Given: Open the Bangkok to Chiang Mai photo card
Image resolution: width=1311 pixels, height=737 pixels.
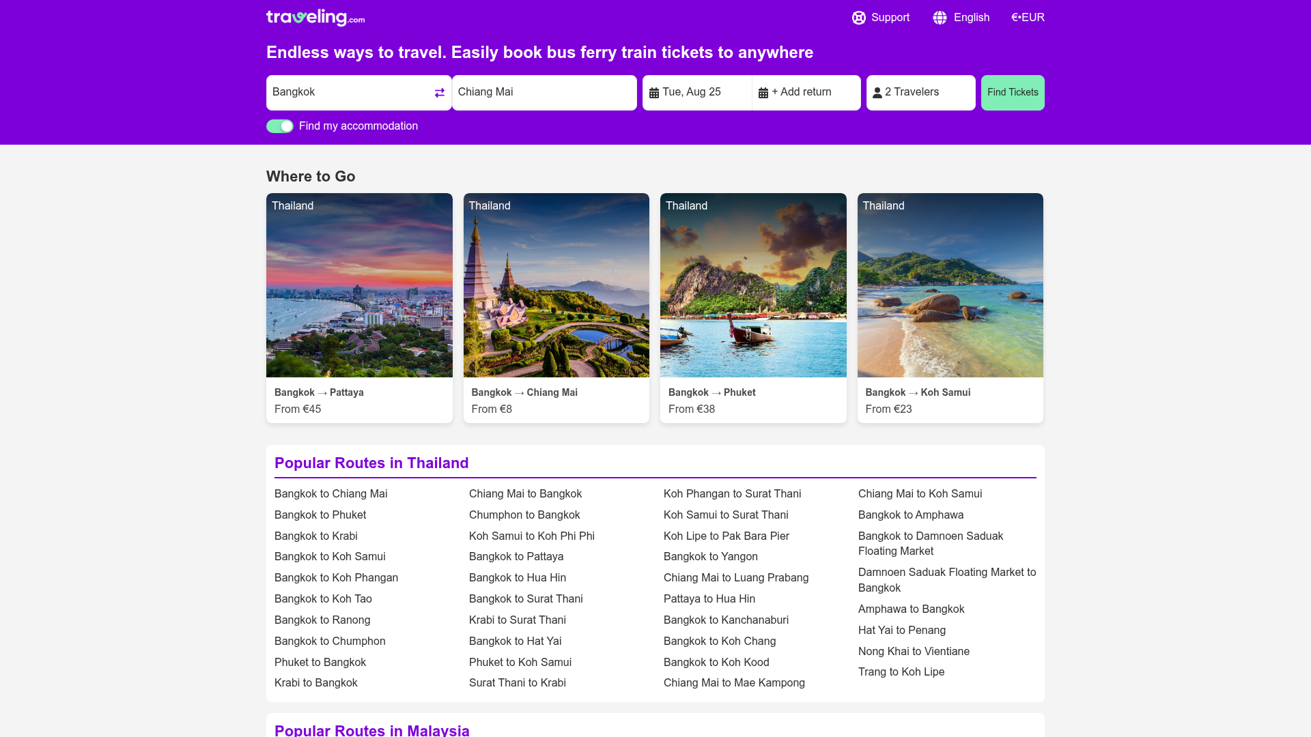Looking at the screenshot, I should coord(556,308).
